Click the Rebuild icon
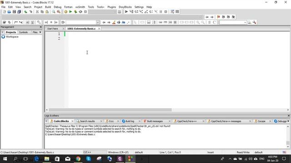 pos(80,12)
